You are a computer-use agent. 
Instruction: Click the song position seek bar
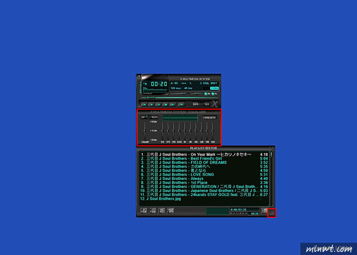click(180, 98)
